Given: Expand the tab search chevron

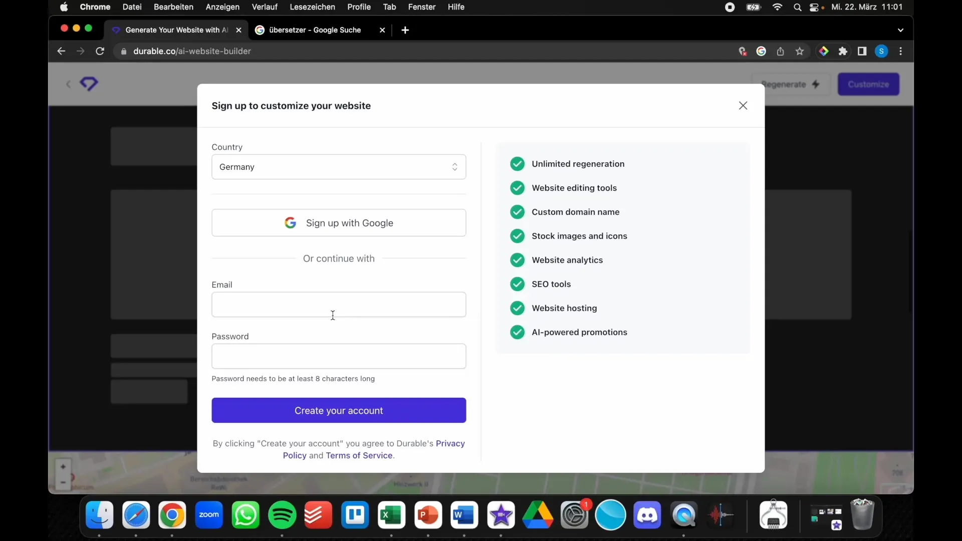Looking at the screenshot, I should (x=901, y=30).
